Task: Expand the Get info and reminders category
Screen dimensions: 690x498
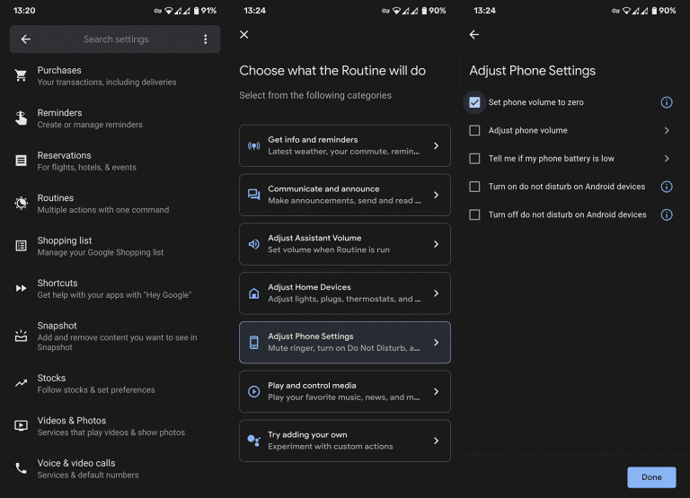Action: pos(345,145)
